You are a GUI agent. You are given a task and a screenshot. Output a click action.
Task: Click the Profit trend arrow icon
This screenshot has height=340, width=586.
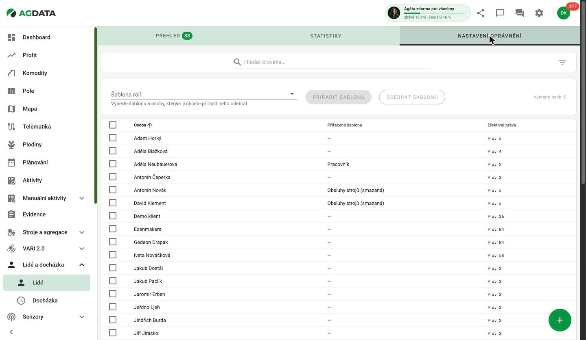point(11,55)
